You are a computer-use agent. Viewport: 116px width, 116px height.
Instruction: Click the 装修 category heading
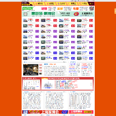(60, 9)
